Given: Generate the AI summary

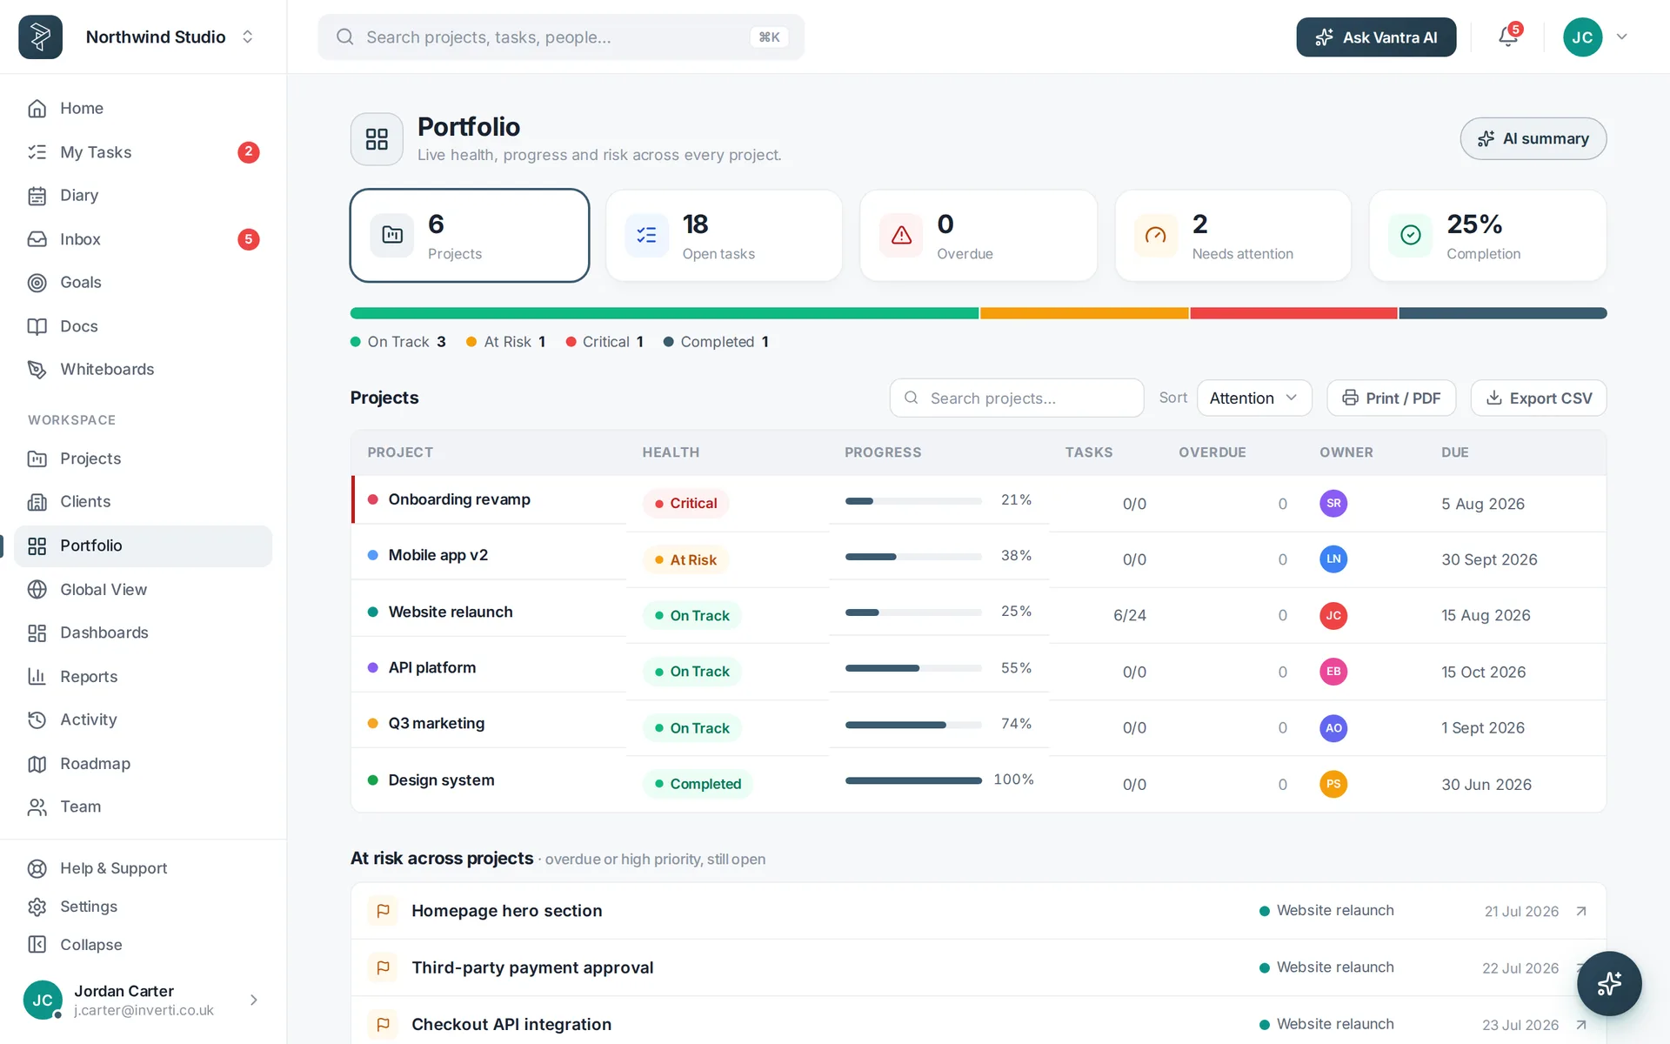Looking at the screenshot, I should click(1533, 138).
